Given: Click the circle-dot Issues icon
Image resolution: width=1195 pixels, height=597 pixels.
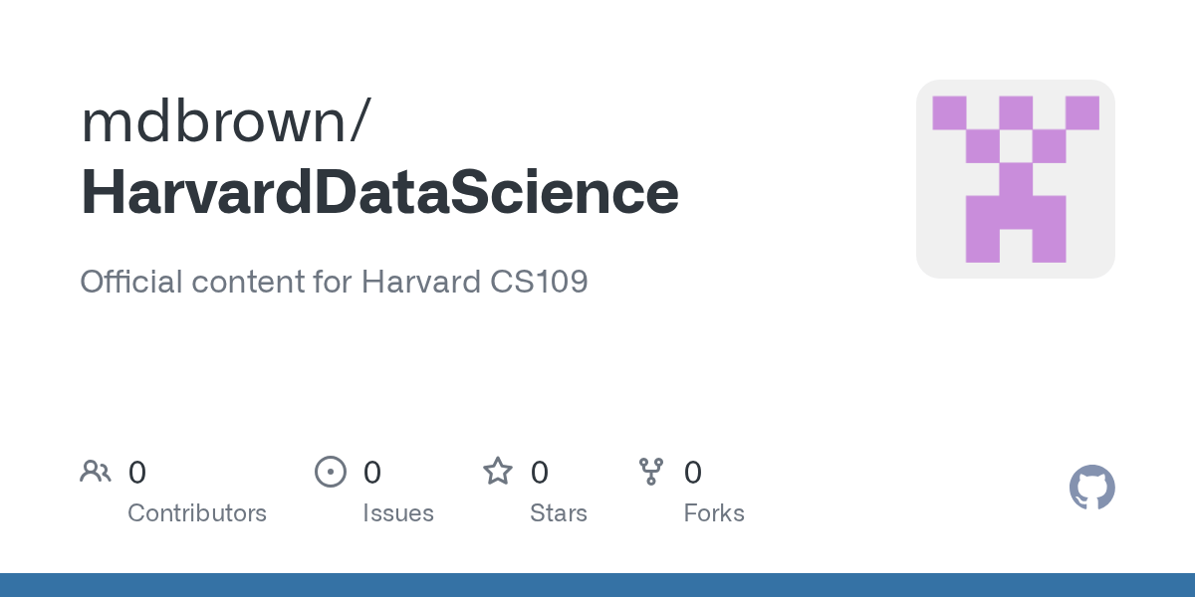Looking at the screenshot, I should coord(330,472).
